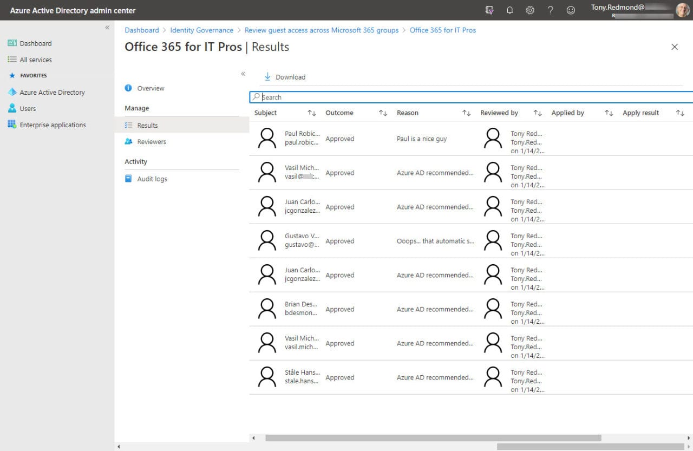Image resolution: width=693 pixels, height=451 pixels.
Task: Select Approved outcome in Gustavo row
Action: 340,241
